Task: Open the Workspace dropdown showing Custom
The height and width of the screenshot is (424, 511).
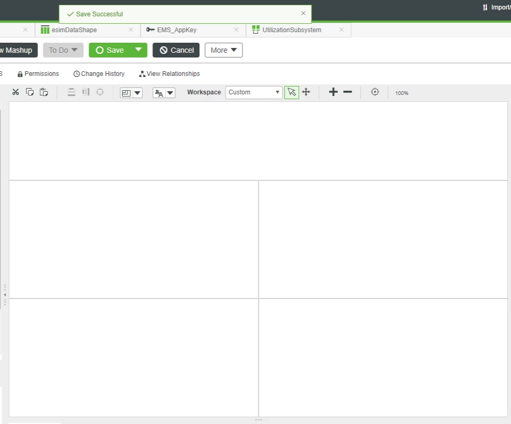Action: pos(254,92)
